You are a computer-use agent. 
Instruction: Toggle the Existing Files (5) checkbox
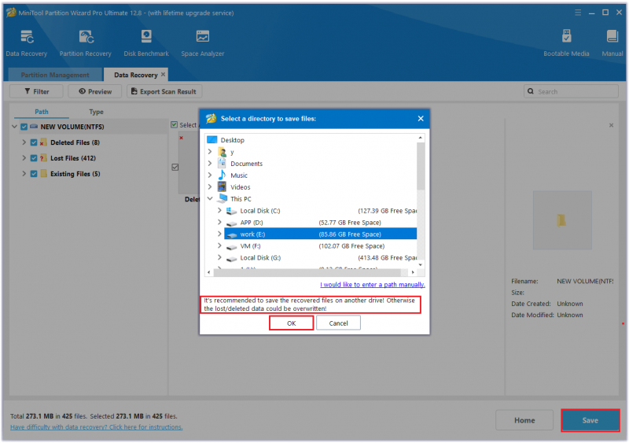click(34, 174)
